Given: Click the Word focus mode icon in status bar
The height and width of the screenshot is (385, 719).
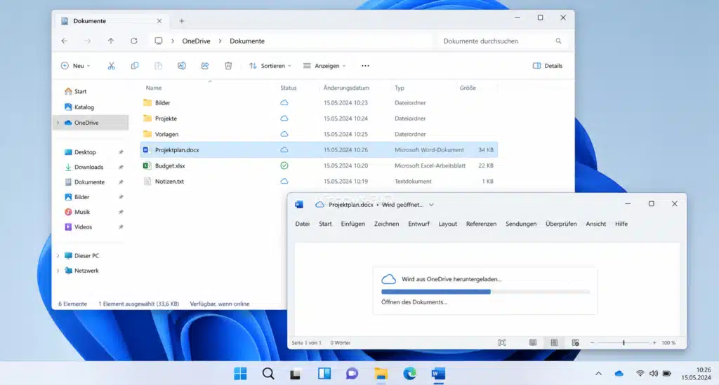Looking at the screenshot, I should (502, 342).
